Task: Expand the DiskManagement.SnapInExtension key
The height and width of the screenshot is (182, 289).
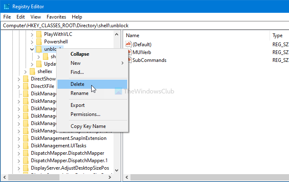Action: pyautogui.click(x=19, y=139)
